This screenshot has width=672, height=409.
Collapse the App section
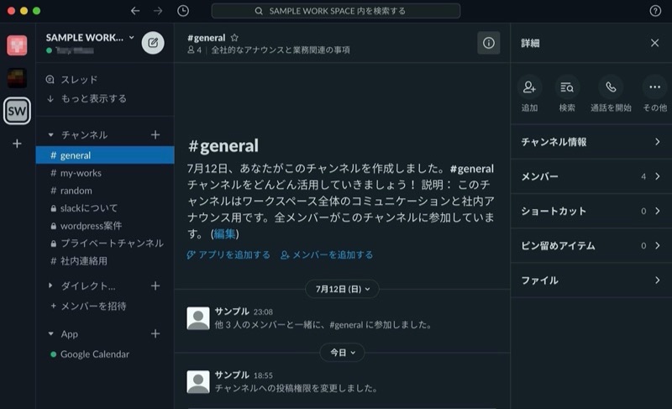tap(50, 333)
